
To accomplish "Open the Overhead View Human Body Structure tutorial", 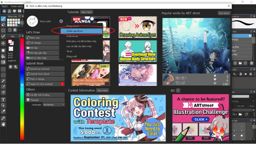I will click(x=138, y=51).
